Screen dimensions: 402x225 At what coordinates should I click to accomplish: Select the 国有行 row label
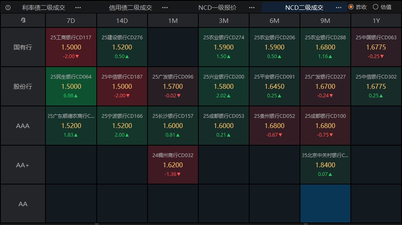[x=23, y=47]
